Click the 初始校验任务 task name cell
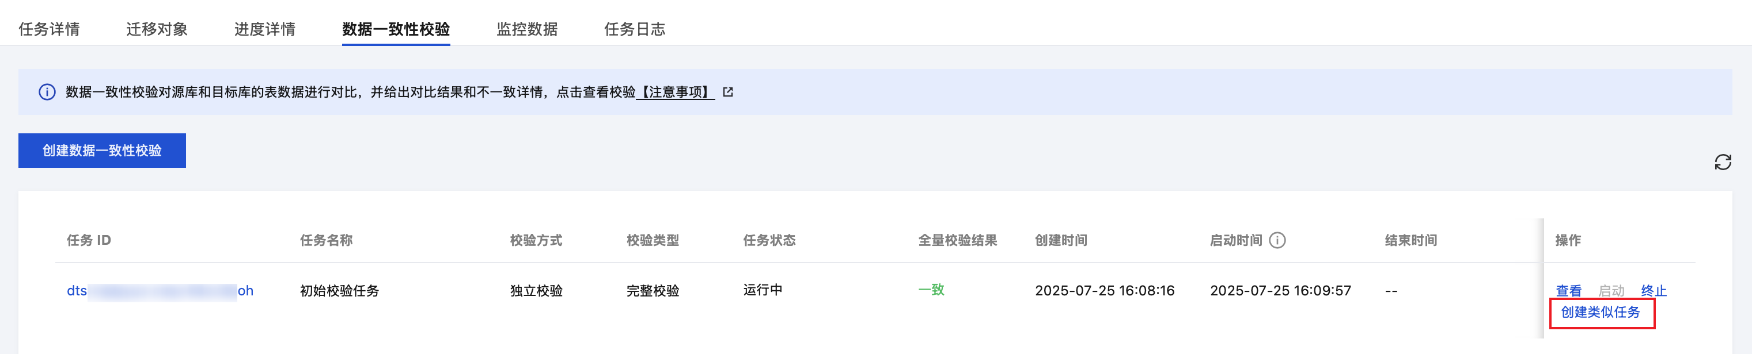The height and width of the screenshot is (354, 1752). coord(339,291)
